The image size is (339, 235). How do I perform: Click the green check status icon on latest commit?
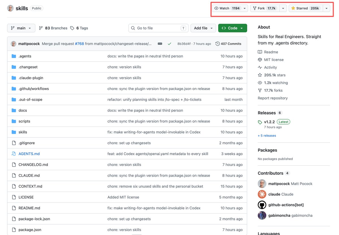pyautogui.click(x=170, y=44)
